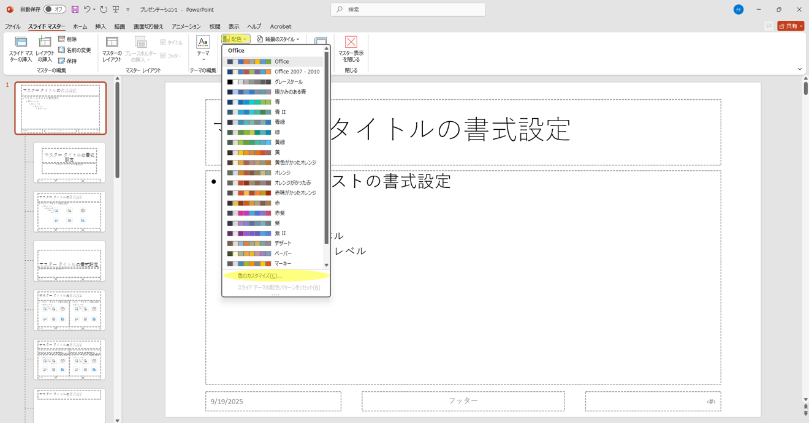Screen dimensions: 809x423
Task: Click the delete (削除) icon in the ribbon
Action: [62, 39]
